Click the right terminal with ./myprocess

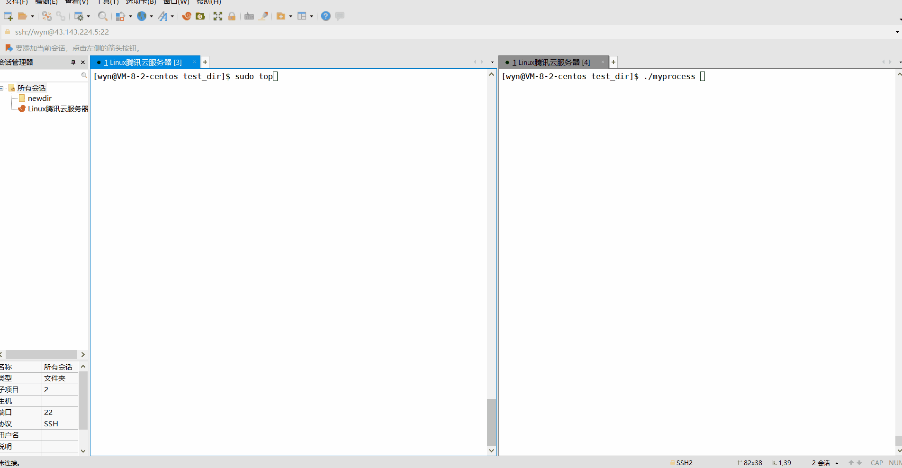[697, 262]
